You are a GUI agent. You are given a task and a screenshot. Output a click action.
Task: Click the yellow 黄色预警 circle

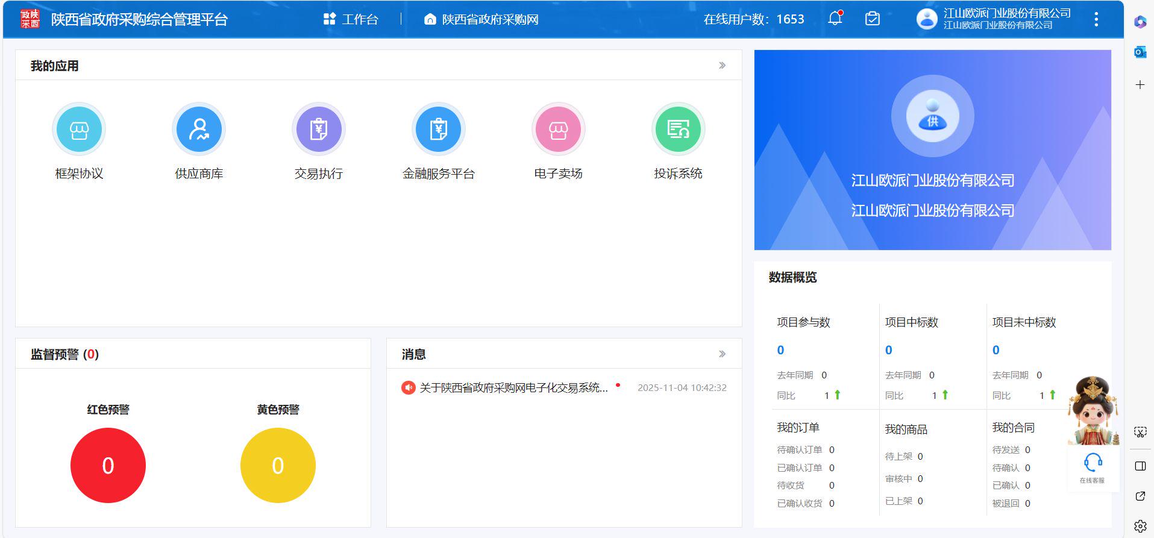tap(278, 465)
